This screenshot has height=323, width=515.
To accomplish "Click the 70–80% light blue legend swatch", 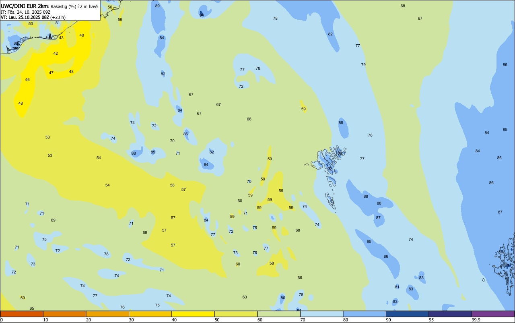I will click(x=322, y=314).
